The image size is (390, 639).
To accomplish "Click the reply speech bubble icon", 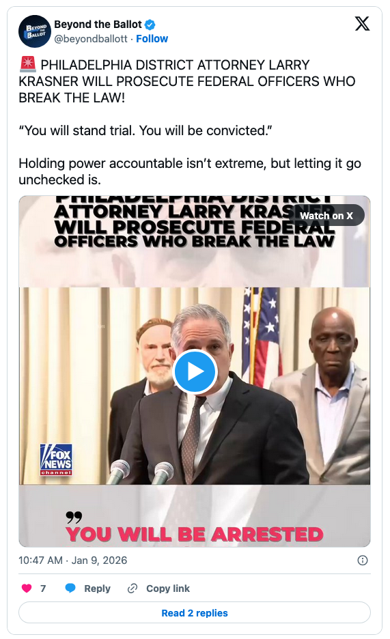I will pos(70,588).
